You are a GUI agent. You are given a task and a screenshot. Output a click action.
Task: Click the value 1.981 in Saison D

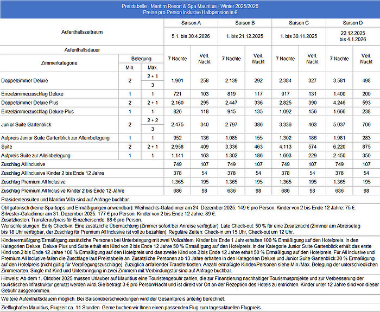[339, 138]
